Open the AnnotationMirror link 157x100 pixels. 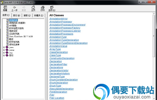click(x=58, y=19)
